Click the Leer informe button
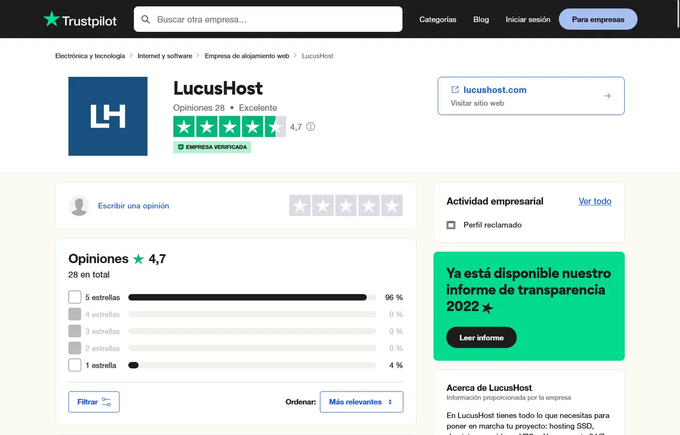Image resolution: width=680 pixels, height=435 pixels. (x=481, y=337)
